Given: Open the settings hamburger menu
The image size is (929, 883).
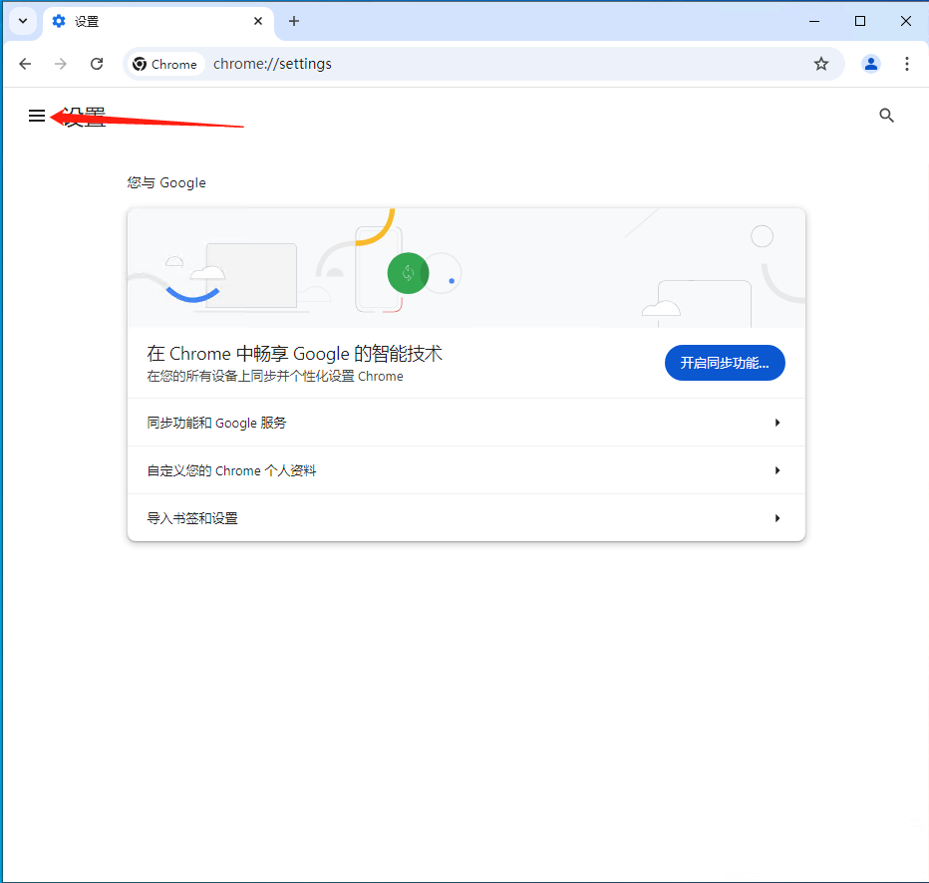Looking at the screenshot, I should (x=37, y=116).
